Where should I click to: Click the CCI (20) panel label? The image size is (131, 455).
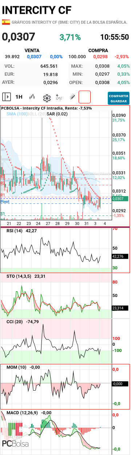[23, 322]
